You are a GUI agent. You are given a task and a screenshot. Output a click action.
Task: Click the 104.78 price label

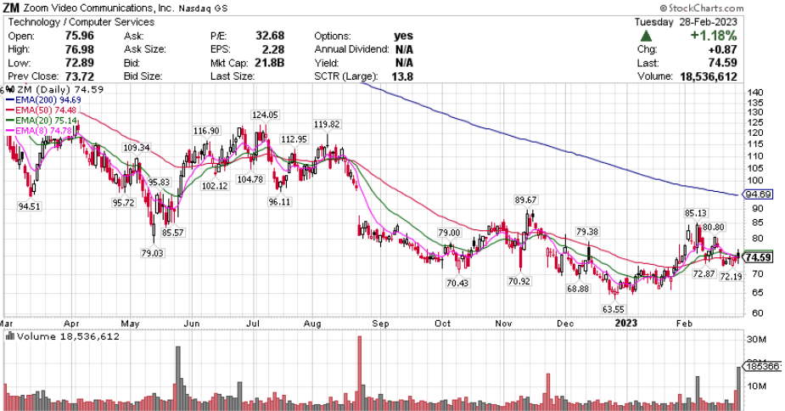(250, 179)
